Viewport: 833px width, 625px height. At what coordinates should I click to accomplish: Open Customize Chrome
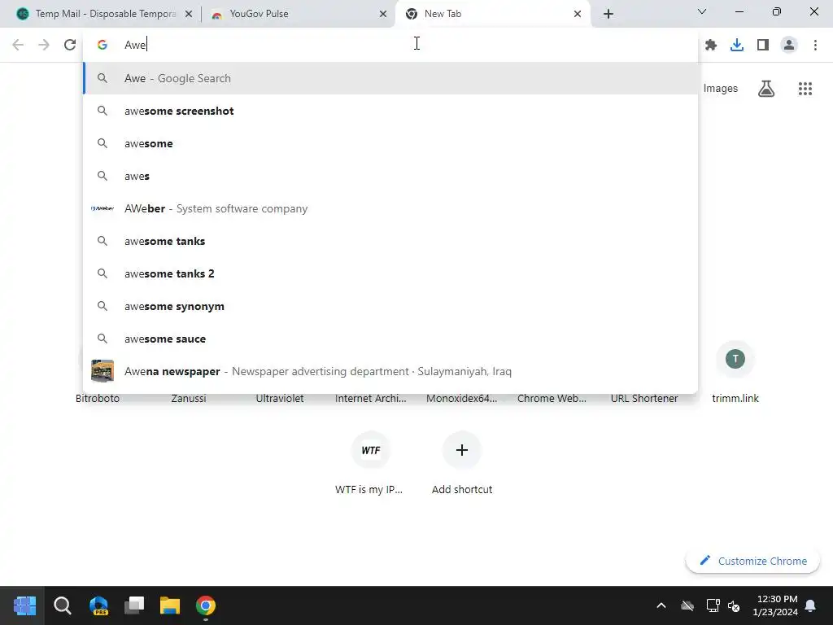pyautogui.click(x=752, y=561)
